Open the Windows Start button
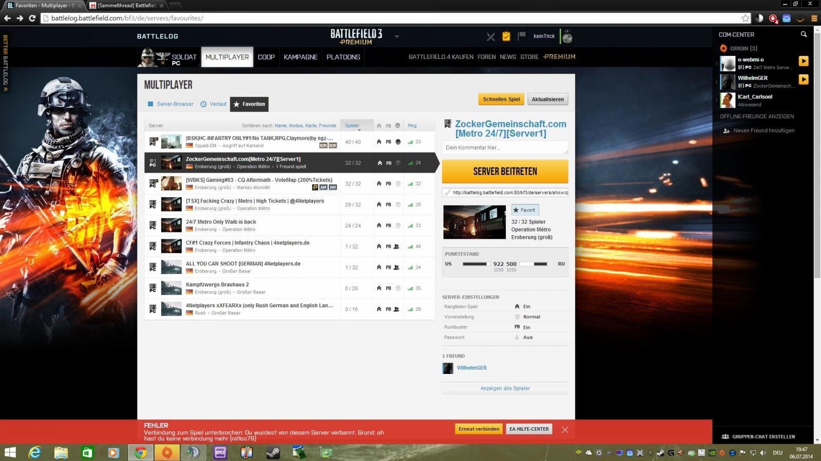The width and height of the screenshot is (821, 461). [10, 452]
